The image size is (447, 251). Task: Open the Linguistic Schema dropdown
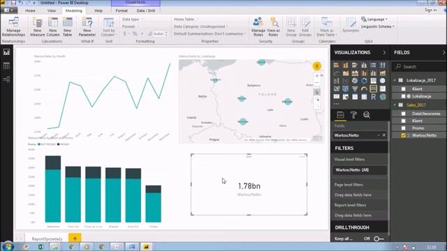378,26
